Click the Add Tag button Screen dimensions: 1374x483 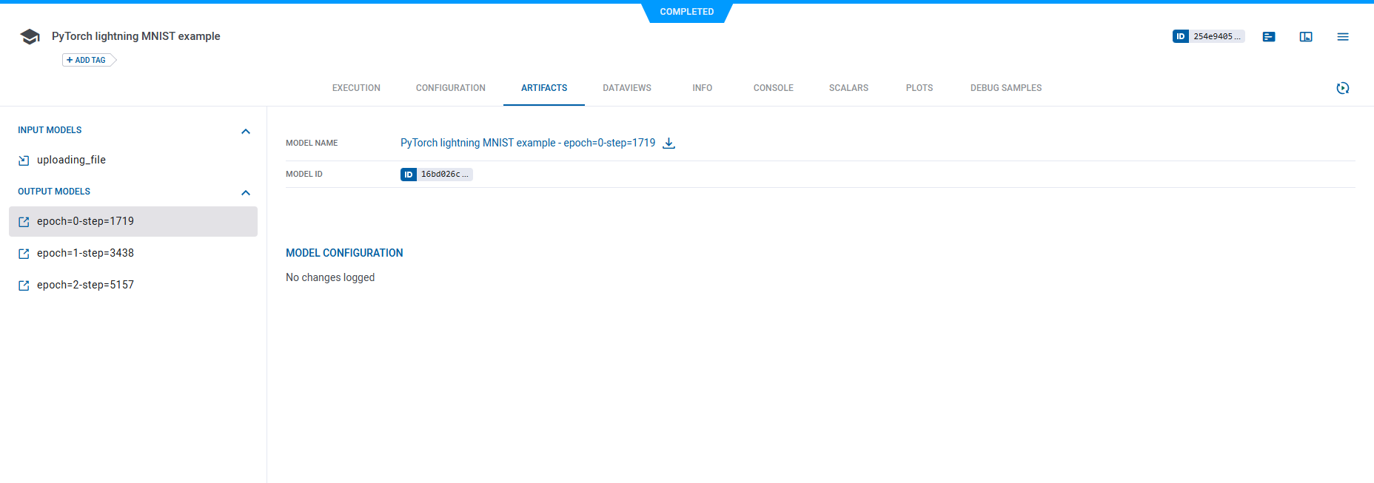click(x=88, y=60)
